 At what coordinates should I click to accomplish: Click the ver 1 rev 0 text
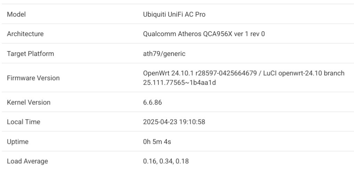point(249,34)
